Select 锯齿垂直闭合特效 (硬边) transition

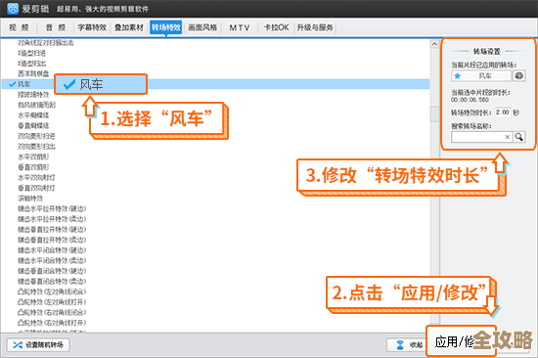(x=52, y=271)
